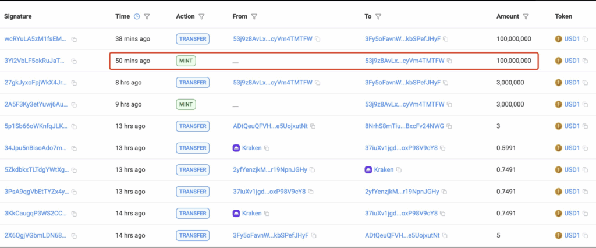
Task: Copy the Kraken From address in the 34Jpu5nBisoAdo7m row
Action: tap(267, 148)
